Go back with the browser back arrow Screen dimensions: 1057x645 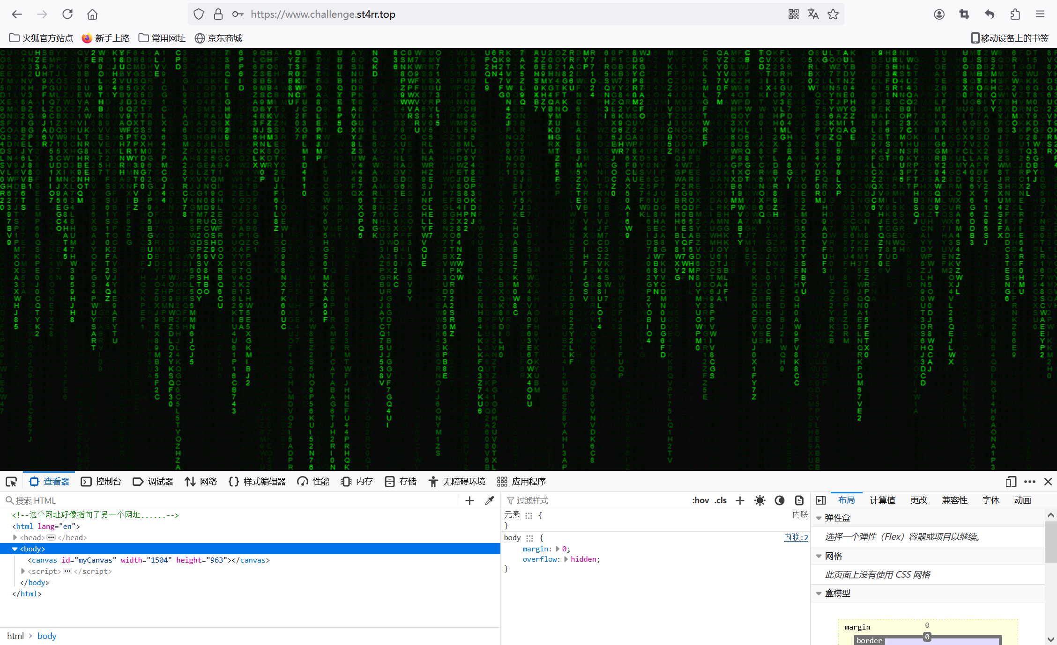tap(17, 15)
